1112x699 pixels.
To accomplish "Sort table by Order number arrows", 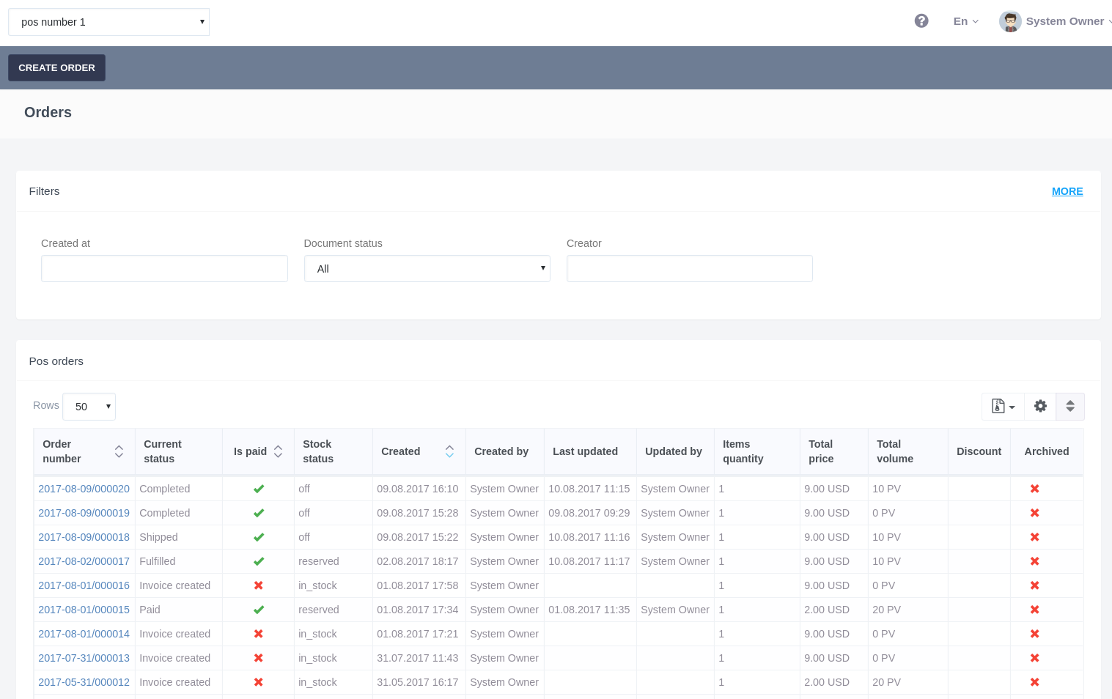I will [119, 452].
